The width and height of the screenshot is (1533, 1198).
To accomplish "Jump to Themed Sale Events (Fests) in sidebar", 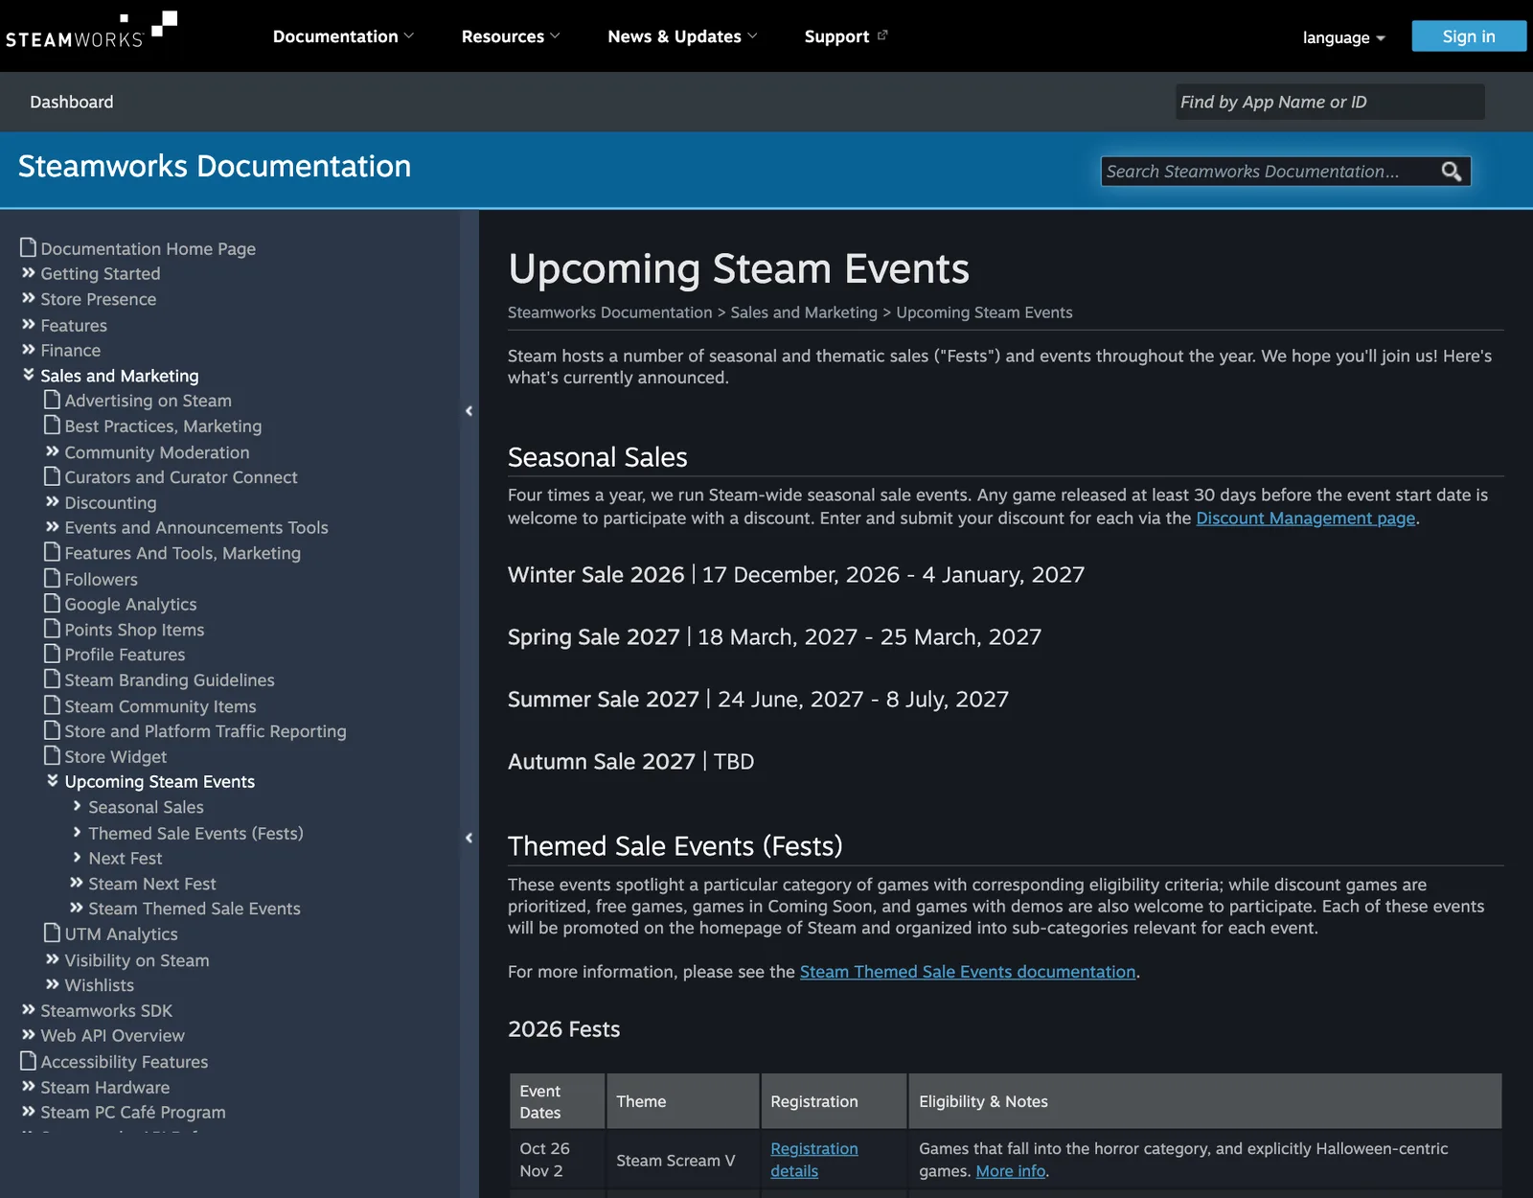I will pyautogui.click(x=188, y=833).
